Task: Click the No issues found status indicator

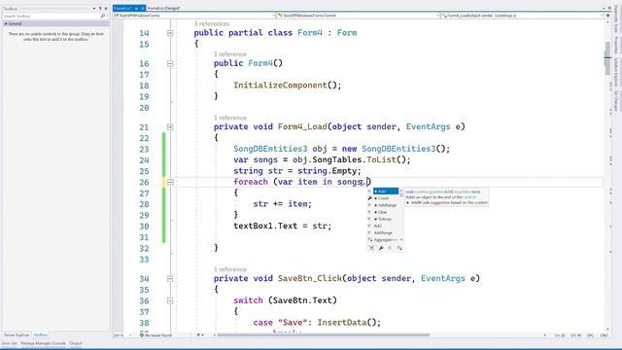Action: coord(155,335)
